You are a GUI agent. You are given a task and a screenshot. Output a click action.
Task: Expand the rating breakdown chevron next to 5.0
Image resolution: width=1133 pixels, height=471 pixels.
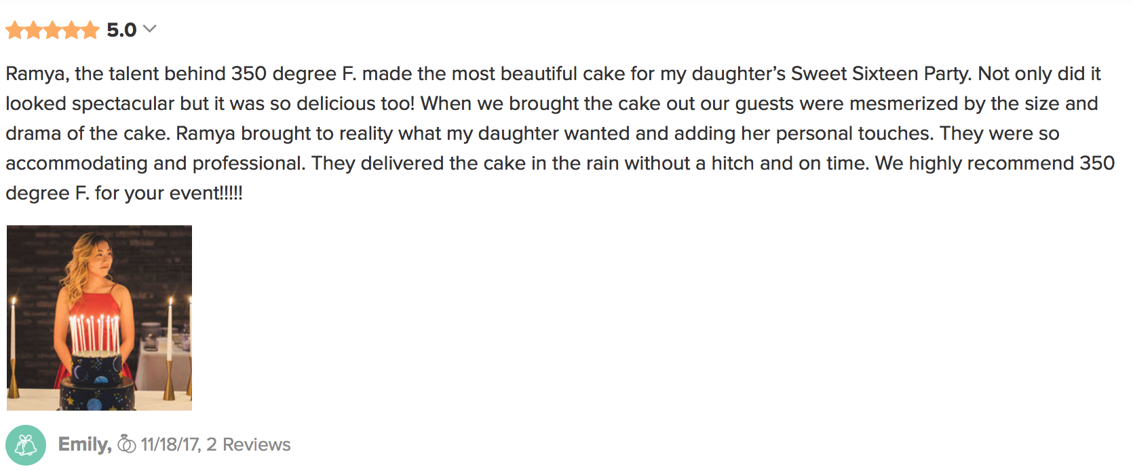[150, 29]
